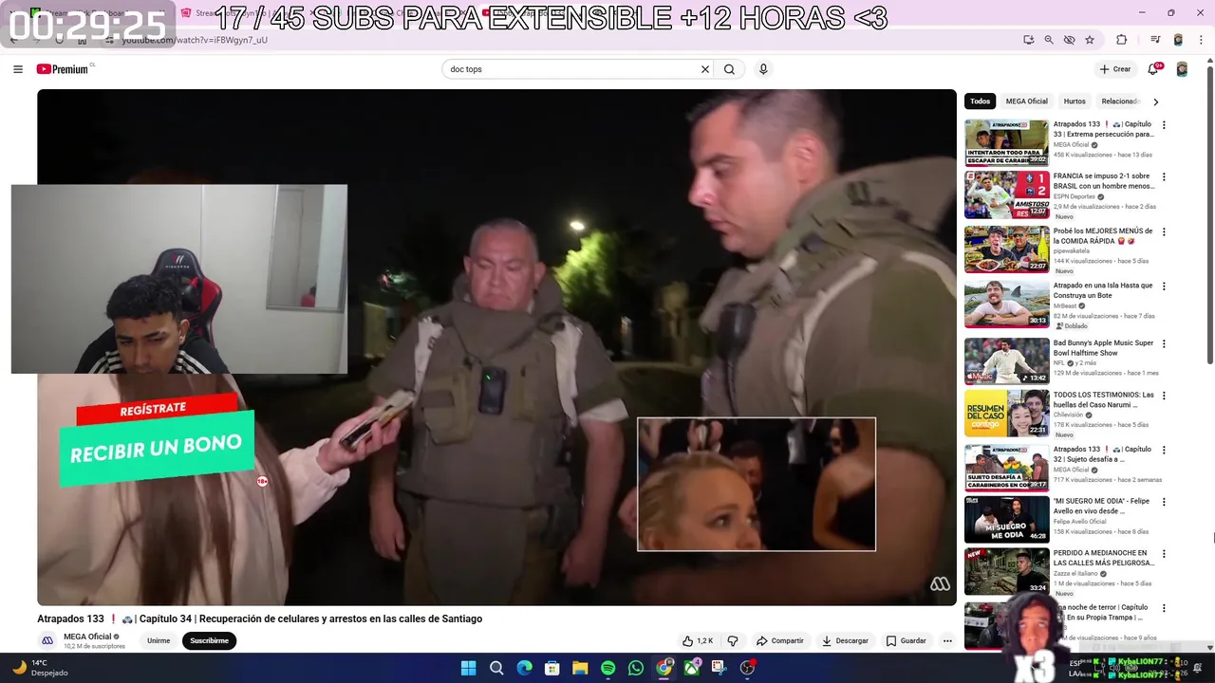Select the Todos filter chip
This screenshot has width=1215, height=683.
click(980, 102)
